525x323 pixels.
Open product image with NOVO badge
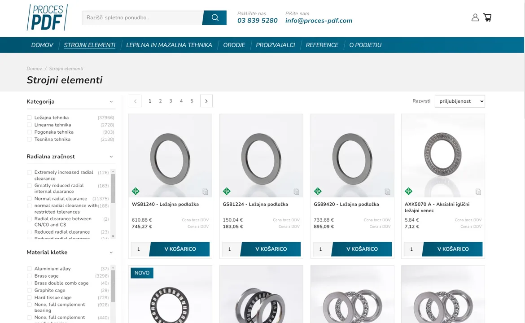pyautogui.click(x=170, y=295)
